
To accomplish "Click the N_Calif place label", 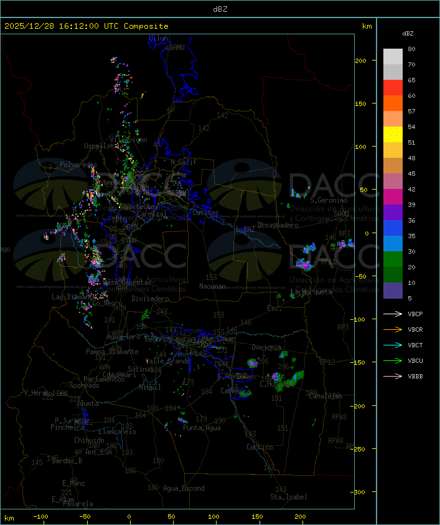I will pos(184,161).
